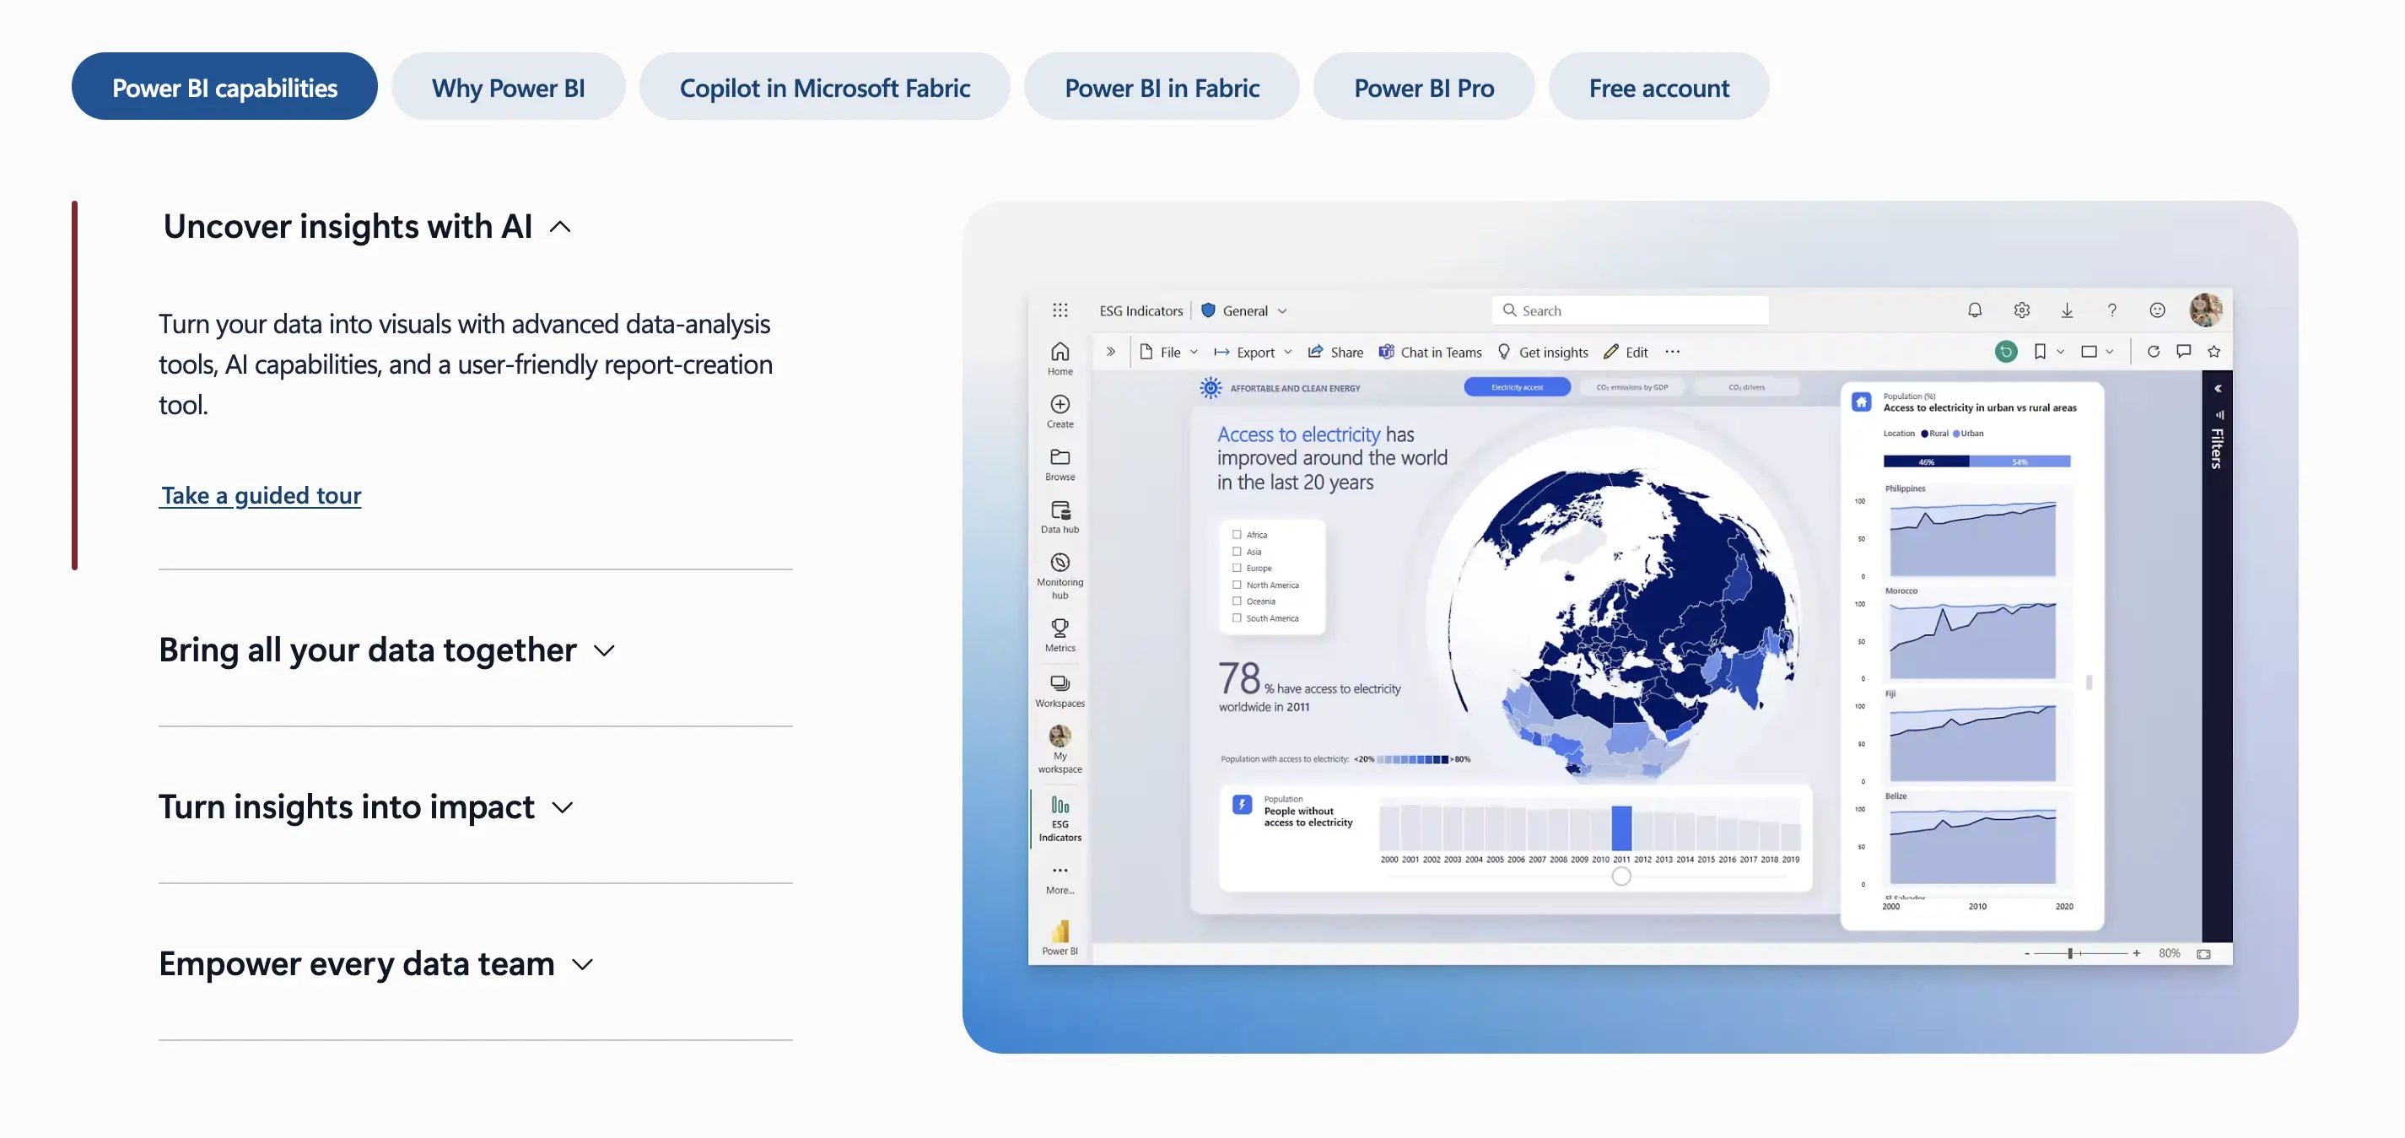2405x1138 pixels.
Task: Open the app launcher grid icon
Action: [x=1060, y=311]
